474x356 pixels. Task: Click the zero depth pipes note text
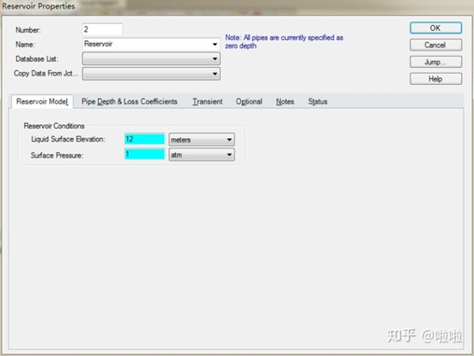point(284,42)
